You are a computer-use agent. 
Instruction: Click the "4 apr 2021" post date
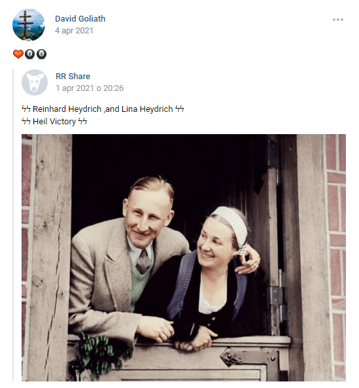[74, 31]
